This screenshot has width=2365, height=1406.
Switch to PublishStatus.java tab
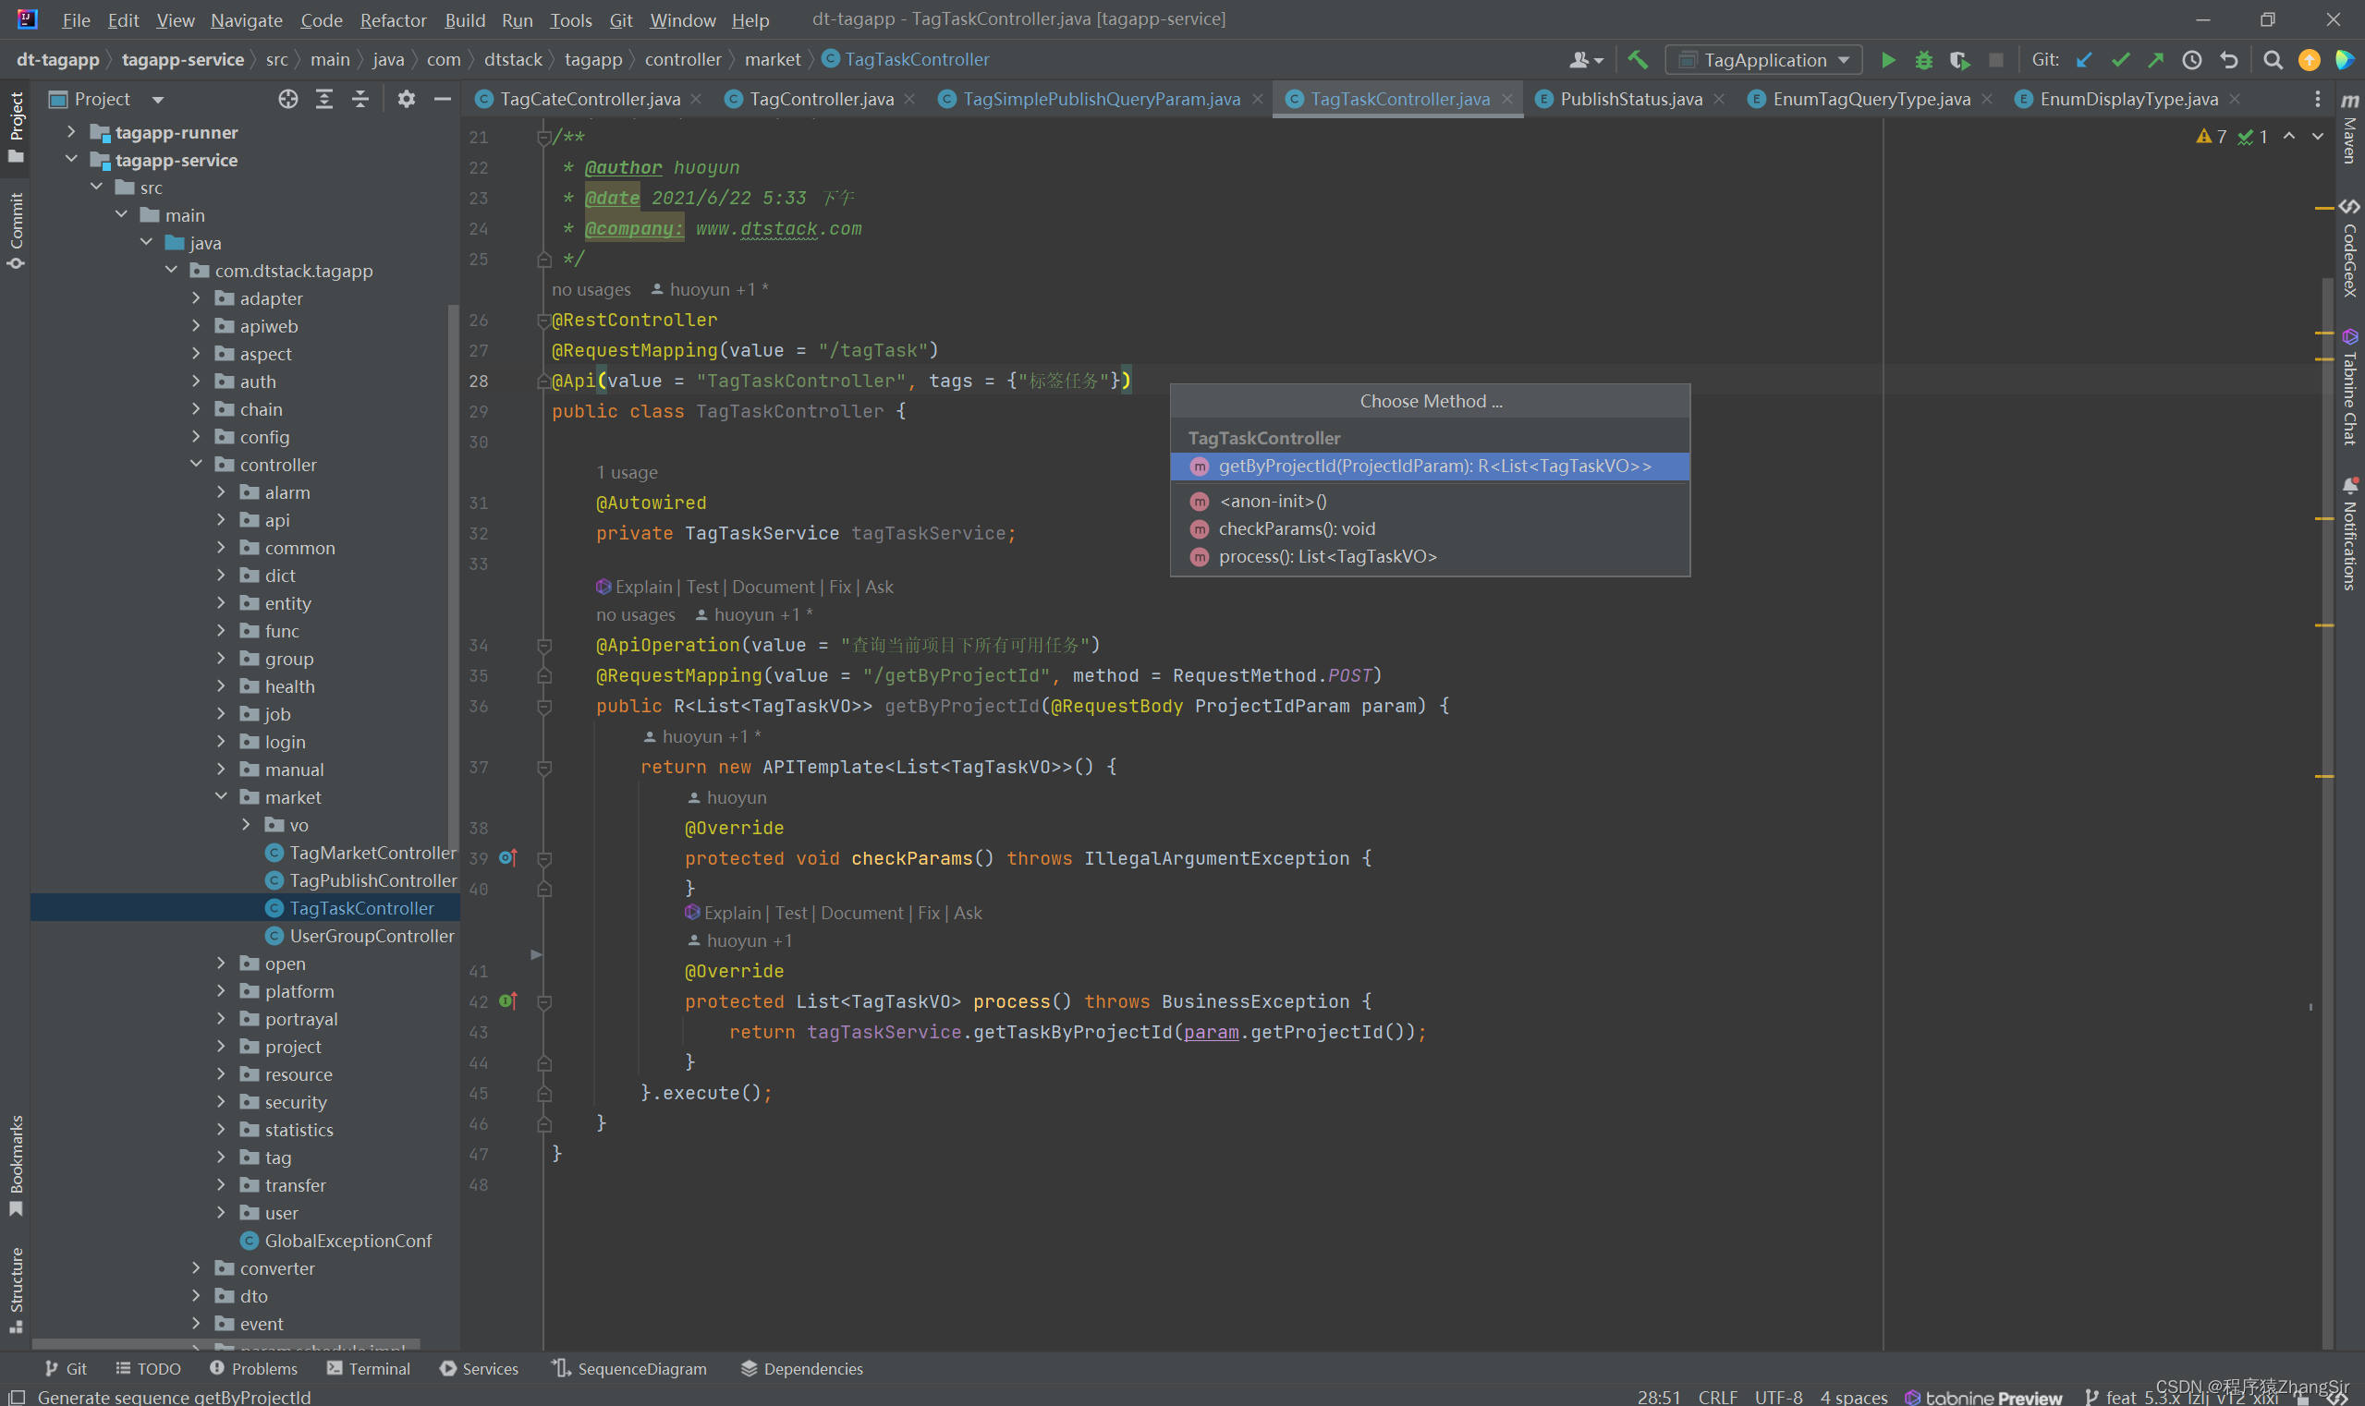[1630, 99]
